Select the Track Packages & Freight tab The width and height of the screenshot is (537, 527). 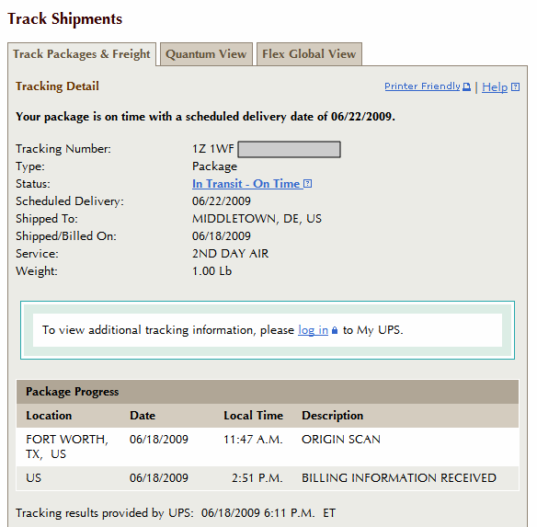pos(82,54)
